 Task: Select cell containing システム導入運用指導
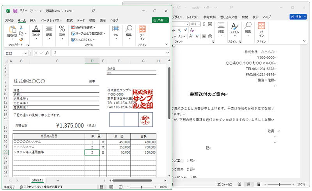[x=49, y=152]
